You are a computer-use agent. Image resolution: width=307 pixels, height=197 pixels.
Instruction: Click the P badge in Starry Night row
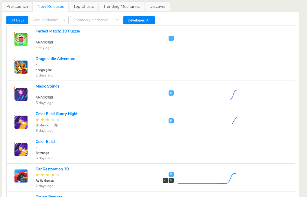point(171,121)
